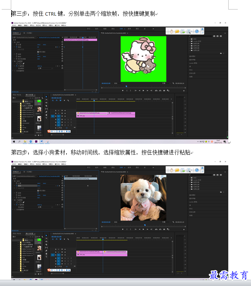
Task: Open Window menu in Hello Kitty screenshot
Action: (x=57, y=25)
